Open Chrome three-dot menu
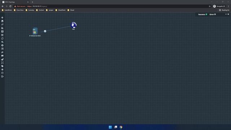Screen dimensions: 231x130 point(228,6)
